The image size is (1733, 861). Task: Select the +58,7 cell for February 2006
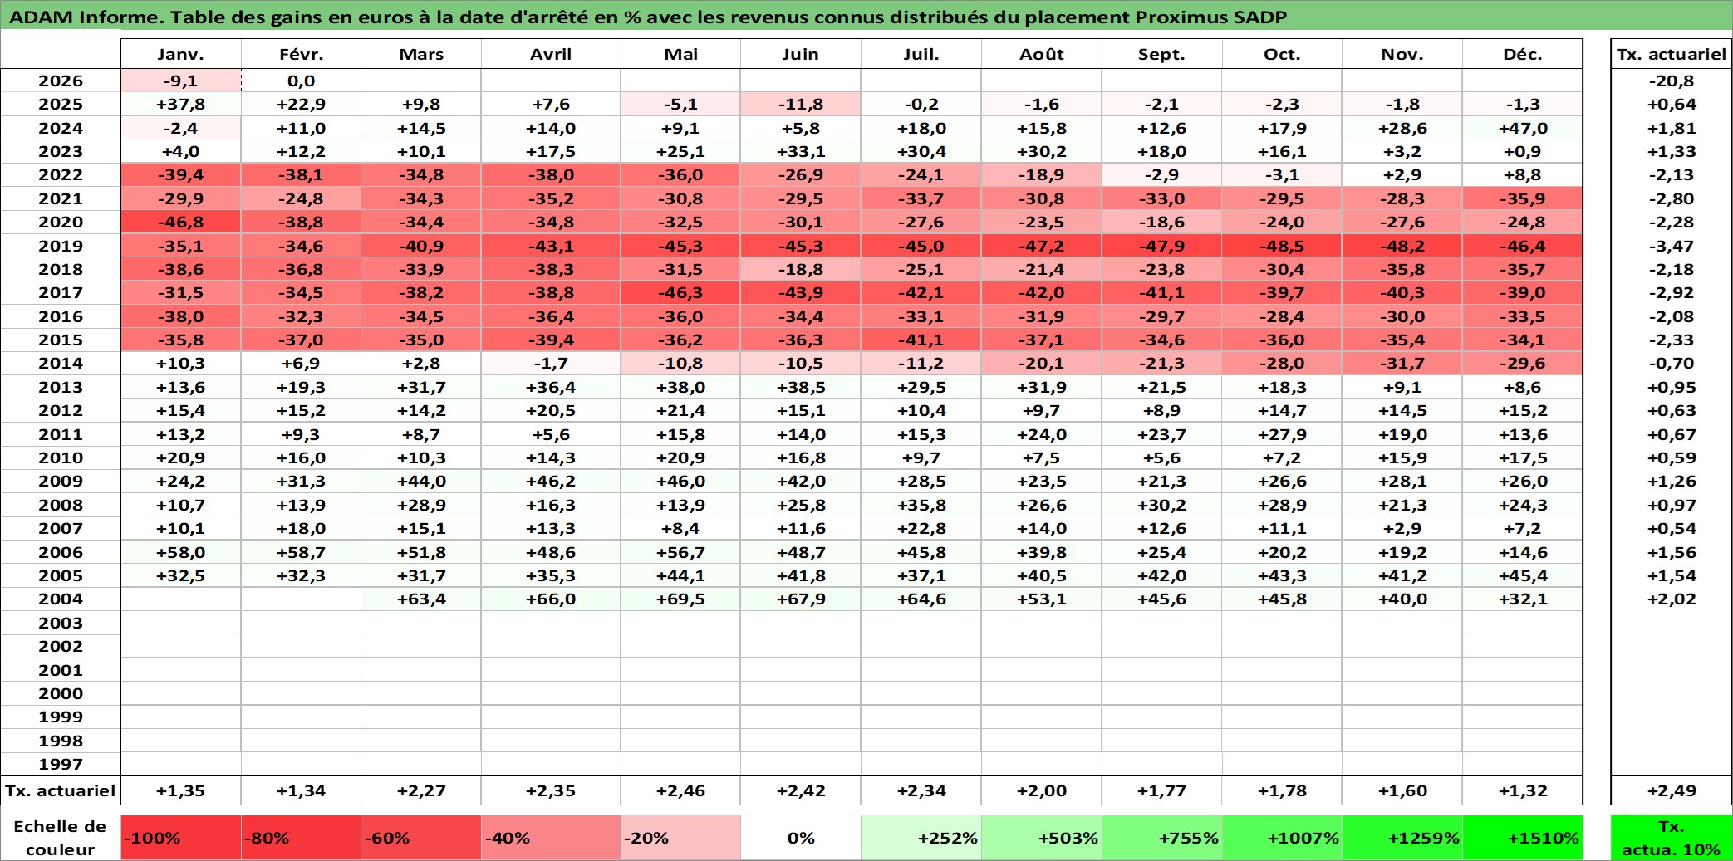point(301,552)
